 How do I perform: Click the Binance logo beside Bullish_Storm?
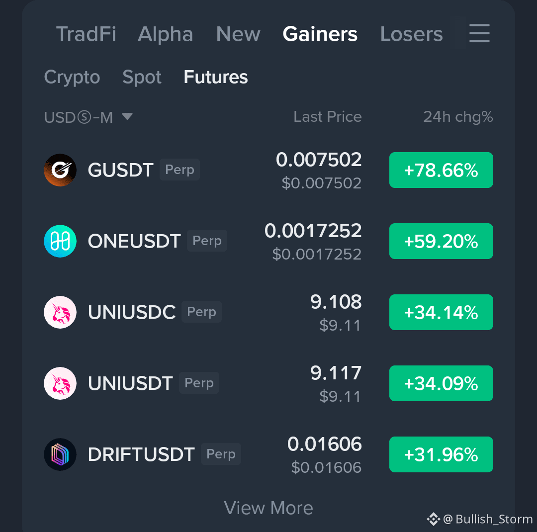click(433, 519)
